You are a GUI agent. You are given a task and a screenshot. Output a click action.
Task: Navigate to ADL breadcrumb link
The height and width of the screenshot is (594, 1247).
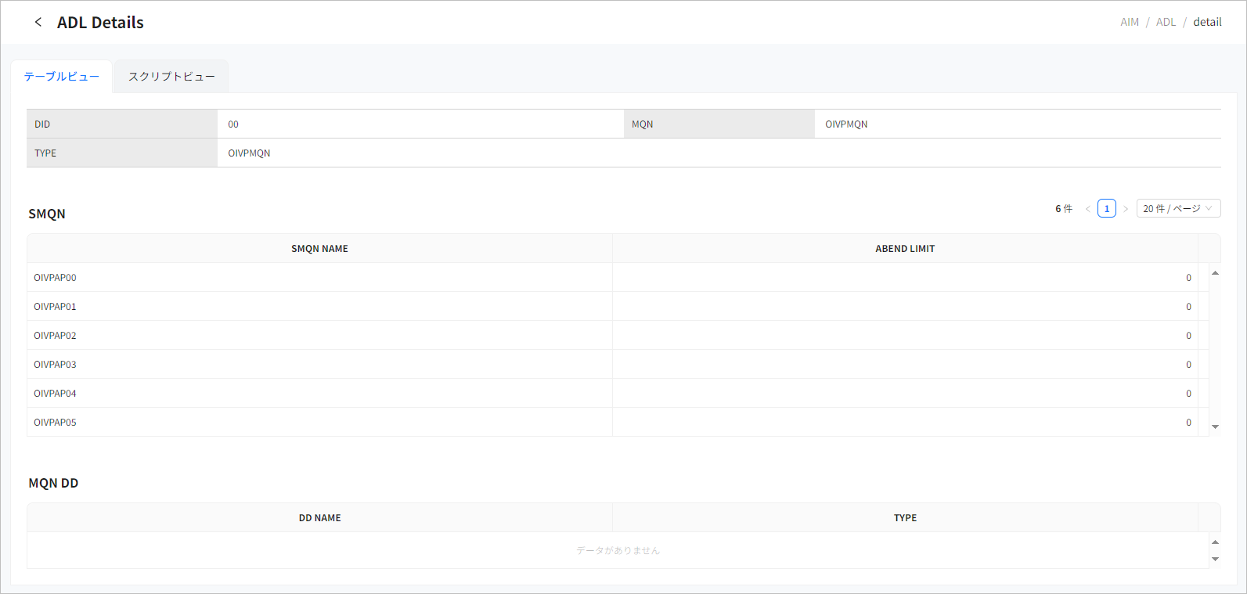[1166, 22]
